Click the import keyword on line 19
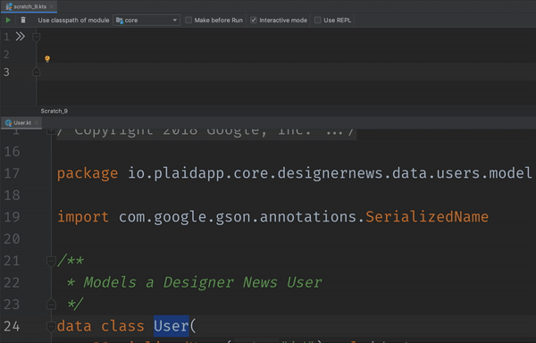 click(83, 217)
